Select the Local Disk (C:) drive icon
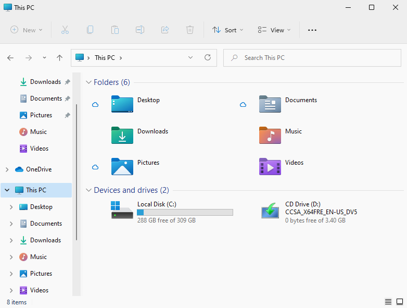The image size is (407, 308). point(122,210)
